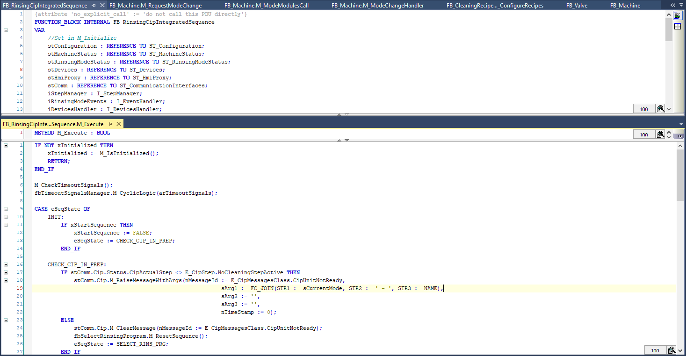This screenshot has width=686, height=356.
Task: Open the FB_CleaningRecipe..._ConfigureRecipes tab
Action: [495, 6]
